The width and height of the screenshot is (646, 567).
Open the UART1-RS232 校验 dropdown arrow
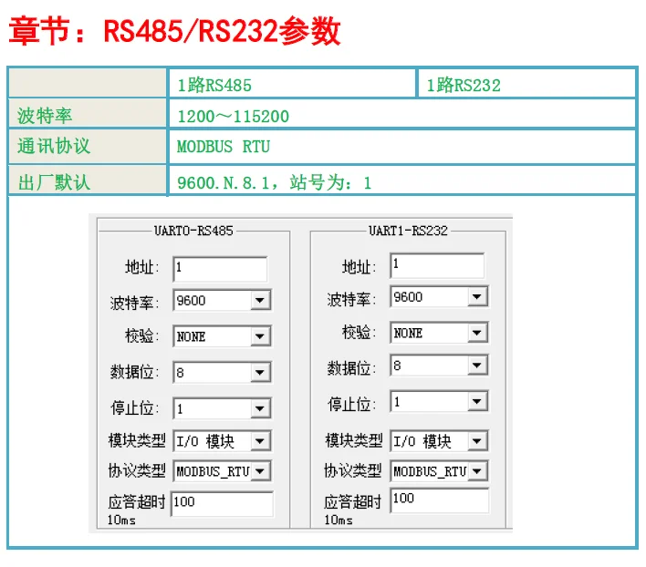click(477, 333)
